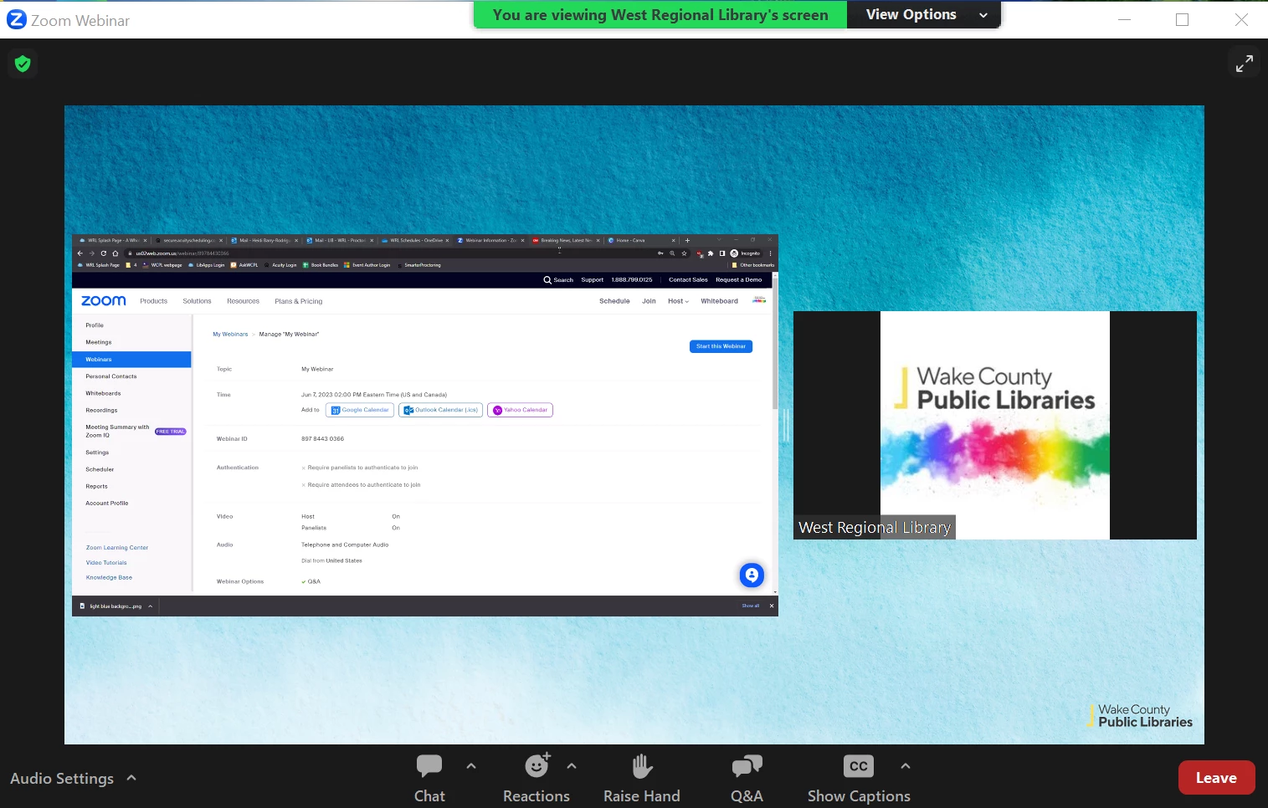Click the green encryption shield icon
Screen dimensions: 1268x808
point(23,63)
